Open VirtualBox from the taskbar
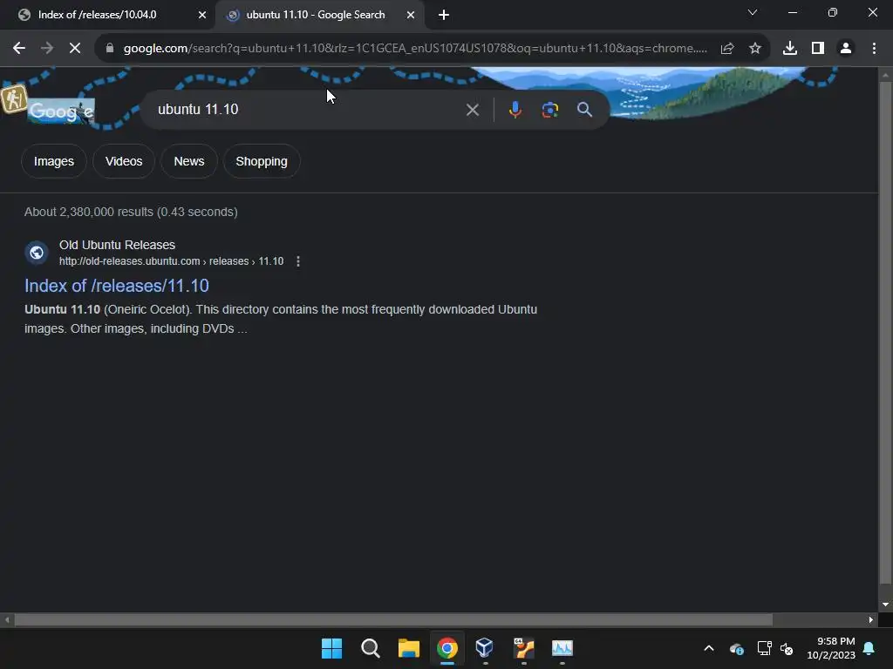 485,648
